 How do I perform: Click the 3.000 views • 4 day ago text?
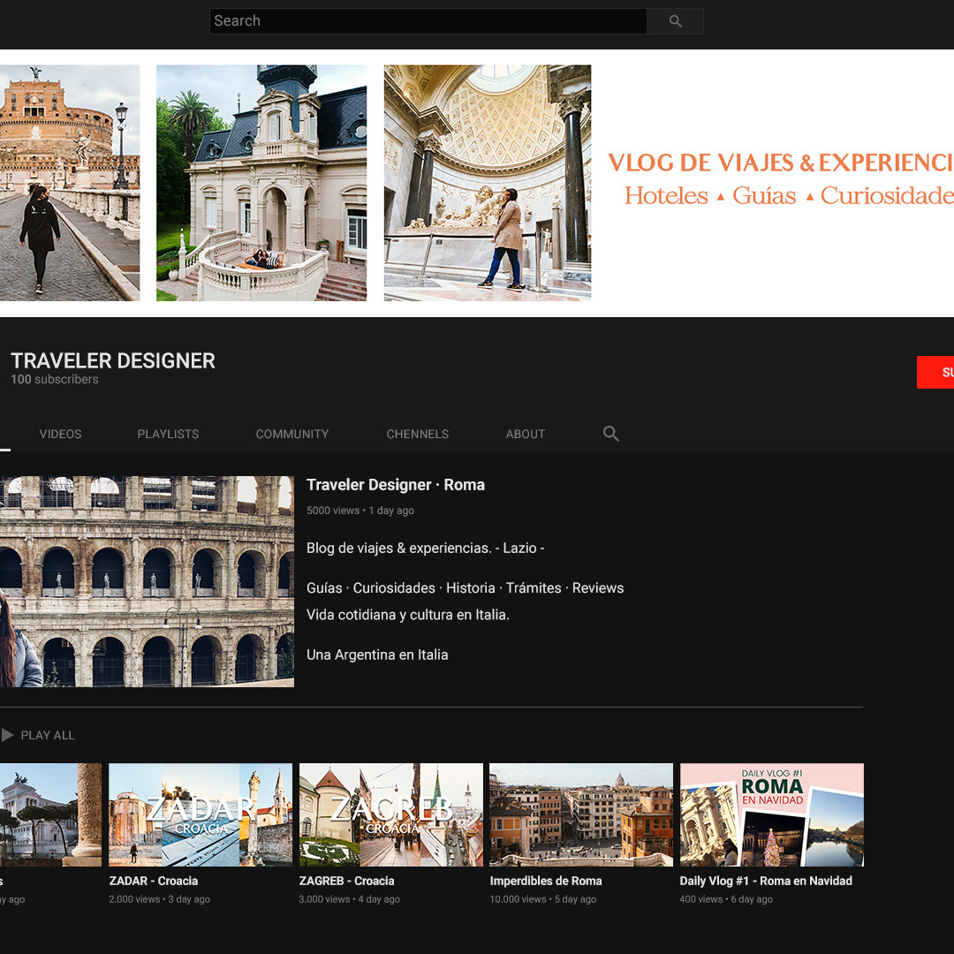(349, 899)
